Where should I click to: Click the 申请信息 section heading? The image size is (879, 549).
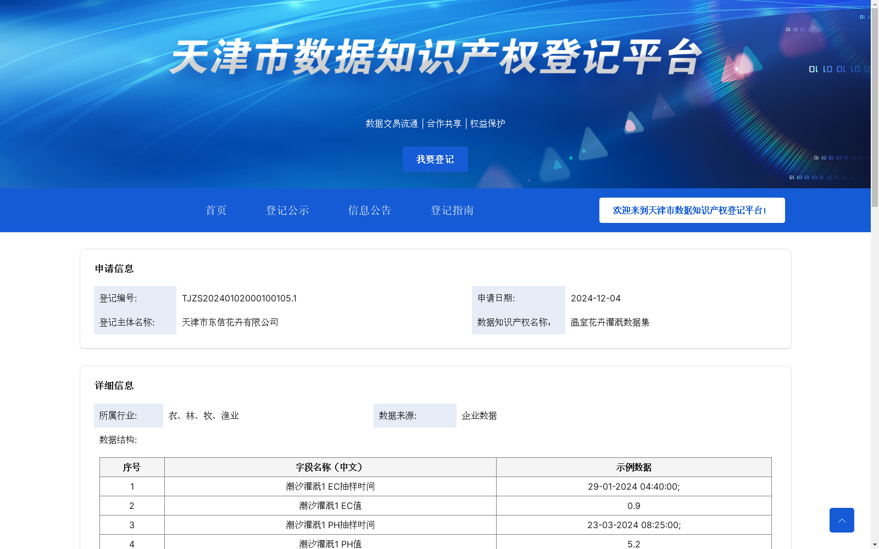pyautogui.click(x=114, y=268)
